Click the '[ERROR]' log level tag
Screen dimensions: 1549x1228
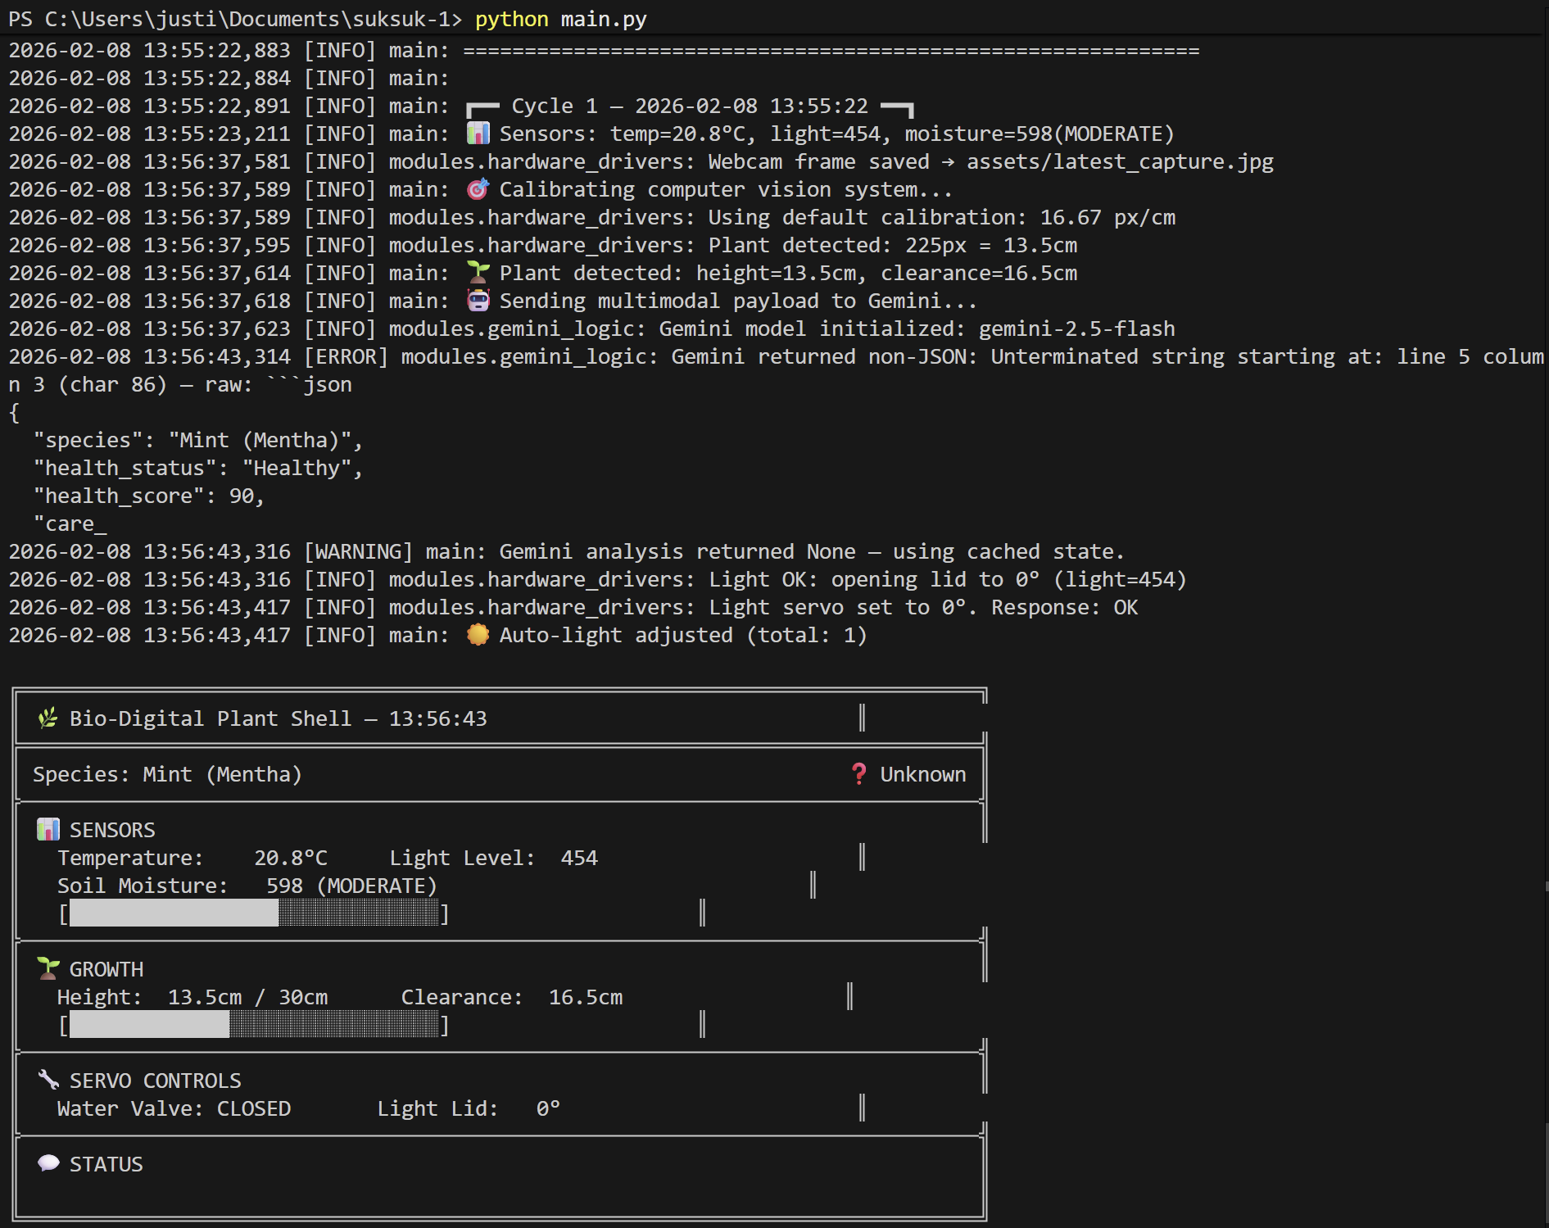346,356
